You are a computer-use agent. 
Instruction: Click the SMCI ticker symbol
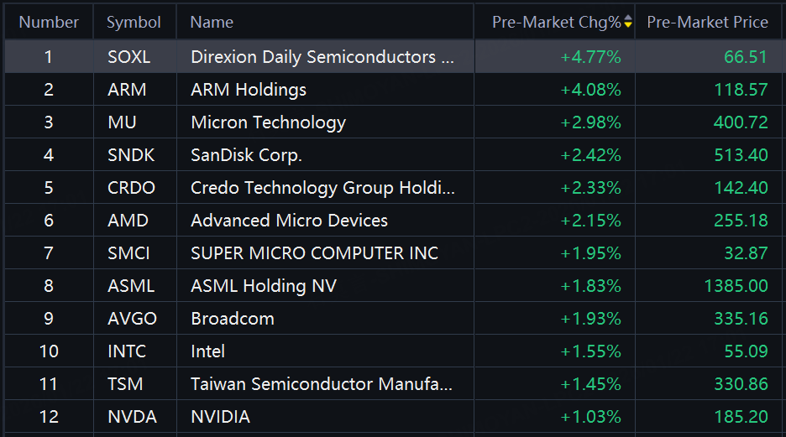[129, 253]
